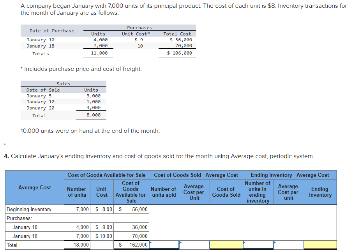The width and height of the screenshot is (360, 252).
Task: Click the $ 106,000 purchases total cost
Action: pyautogui.click(x=180, y=53)
